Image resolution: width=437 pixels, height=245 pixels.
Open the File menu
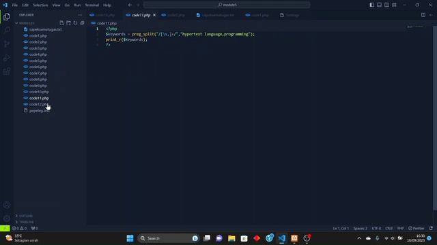point(15,5)
